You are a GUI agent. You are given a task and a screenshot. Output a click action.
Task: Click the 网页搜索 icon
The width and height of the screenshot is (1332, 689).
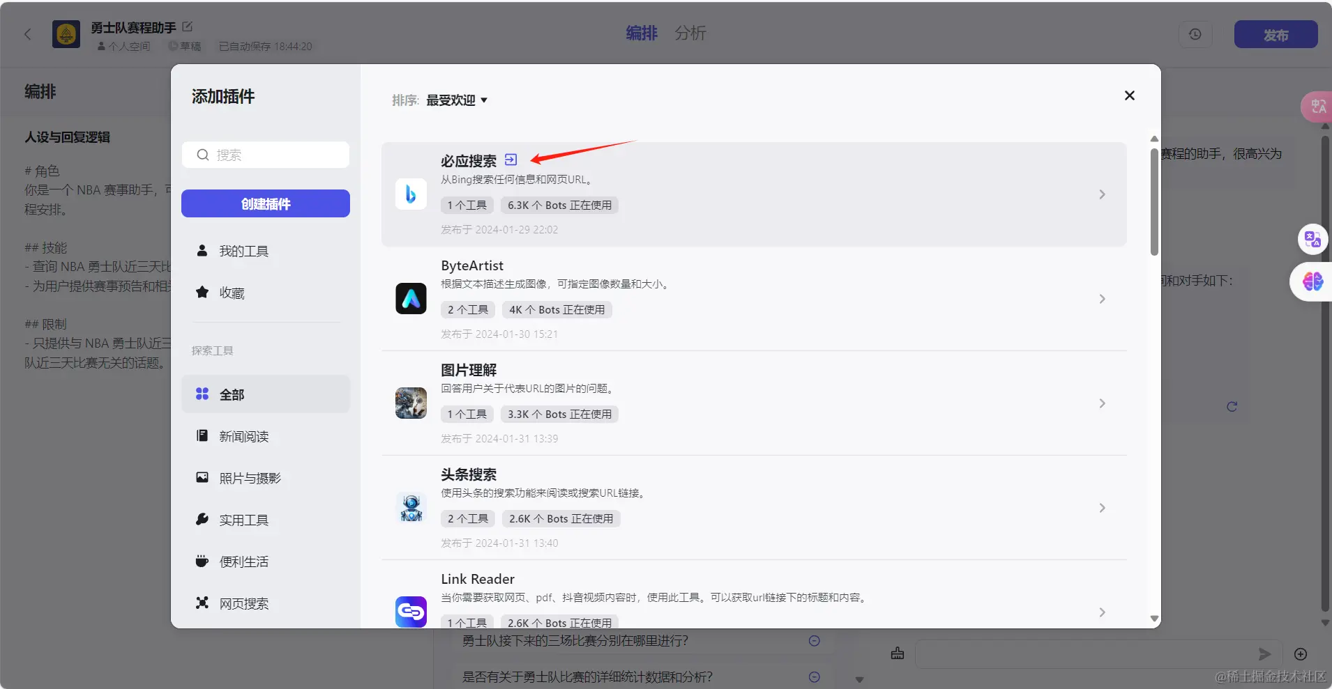click(x=202, y=603)
